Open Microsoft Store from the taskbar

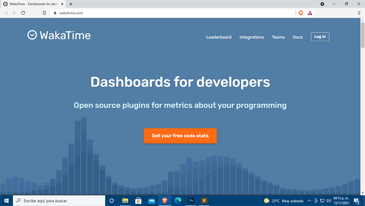click(138, 201)
